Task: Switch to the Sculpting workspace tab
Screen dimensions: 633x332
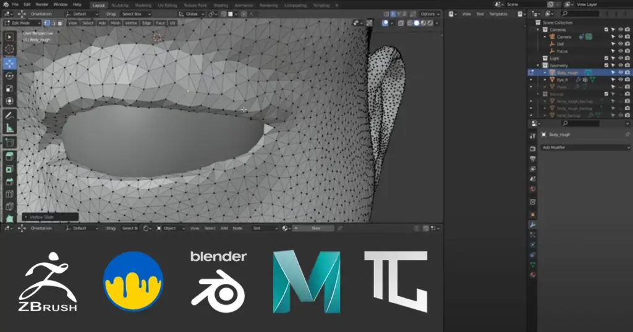Action: coord(120,5)
